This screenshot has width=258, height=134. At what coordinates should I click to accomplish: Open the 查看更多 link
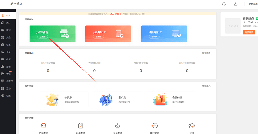[206, 53]
